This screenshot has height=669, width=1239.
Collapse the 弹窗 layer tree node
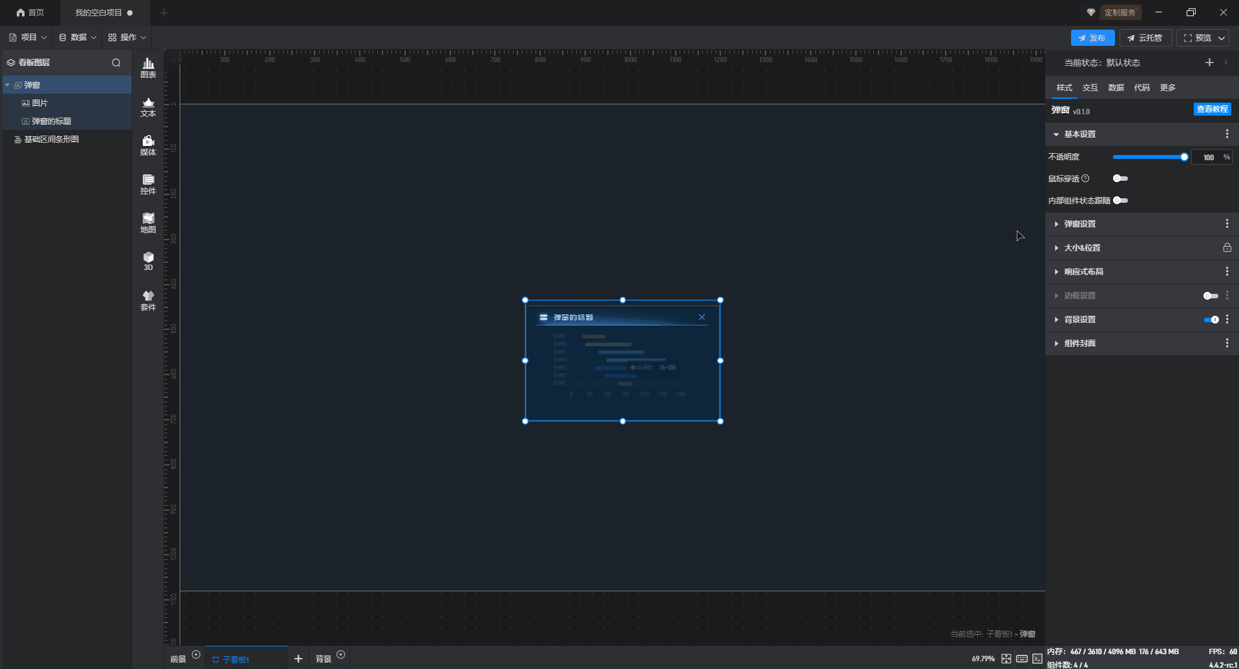(x=7, y=85)
